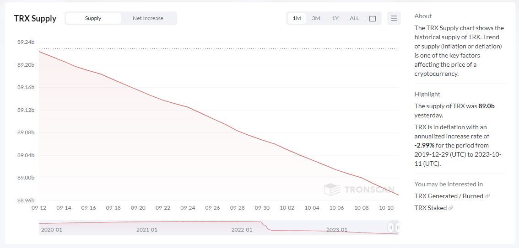519x248 pixels.
Task: Click the 89.20b y-axis label
Action: (x=26, y=65)
